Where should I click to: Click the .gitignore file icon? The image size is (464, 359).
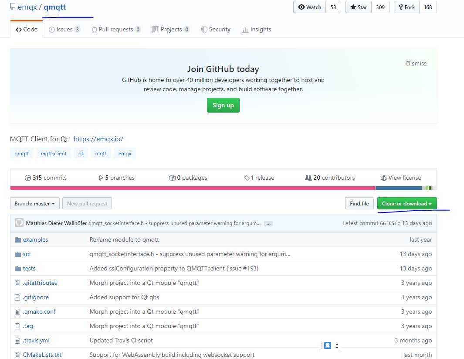(17, 297)
